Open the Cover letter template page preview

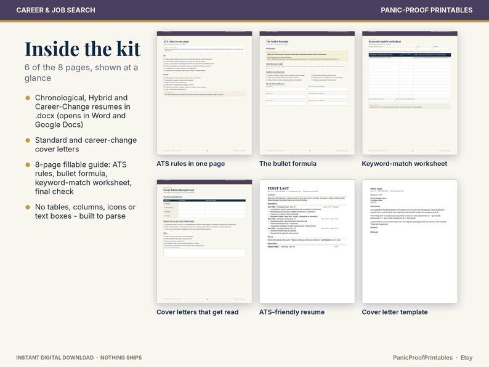[x=410, y=241]
